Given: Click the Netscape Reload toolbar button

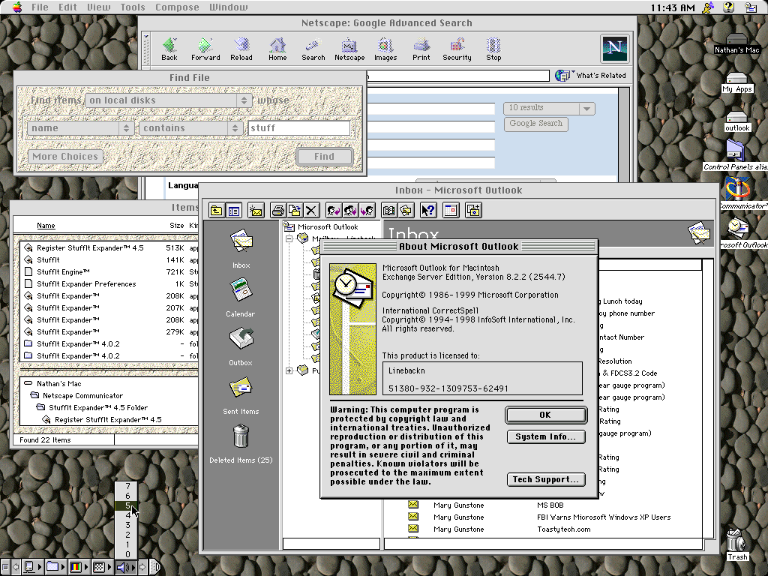Looking at the screenshot, I should (241, 49).
